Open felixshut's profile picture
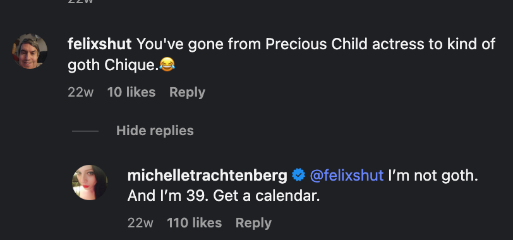 coord(30,51)
